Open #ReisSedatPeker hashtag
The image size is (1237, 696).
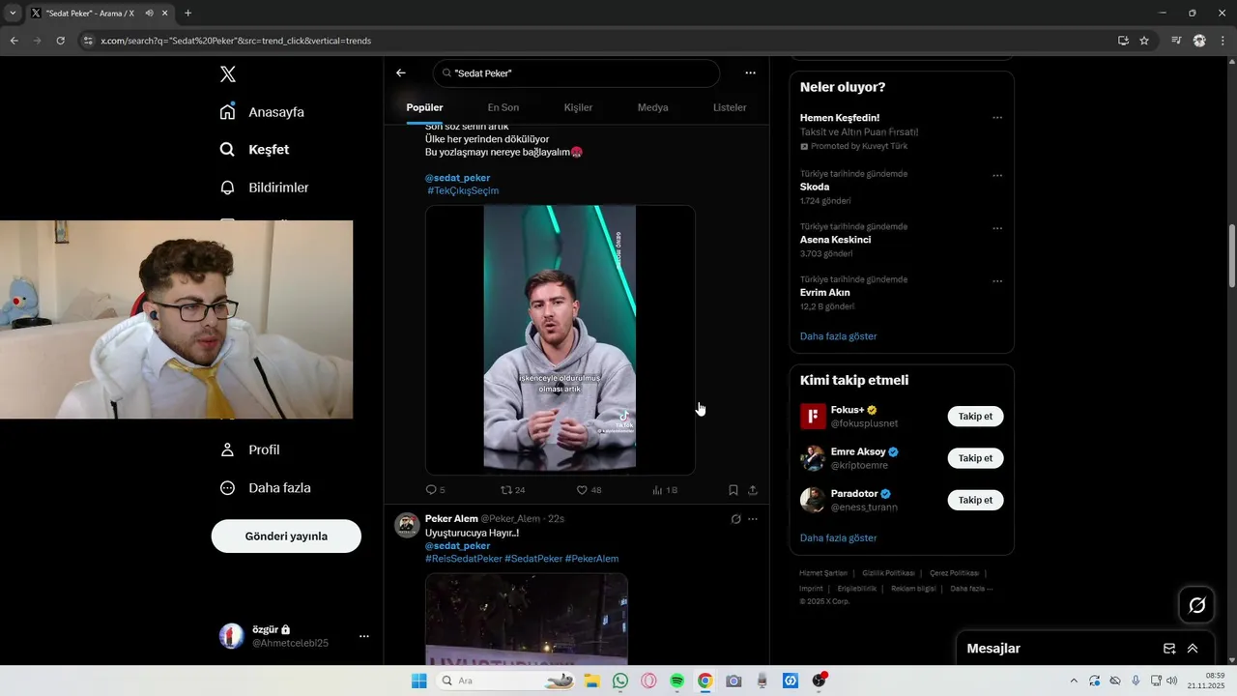(x=464, y=559)
